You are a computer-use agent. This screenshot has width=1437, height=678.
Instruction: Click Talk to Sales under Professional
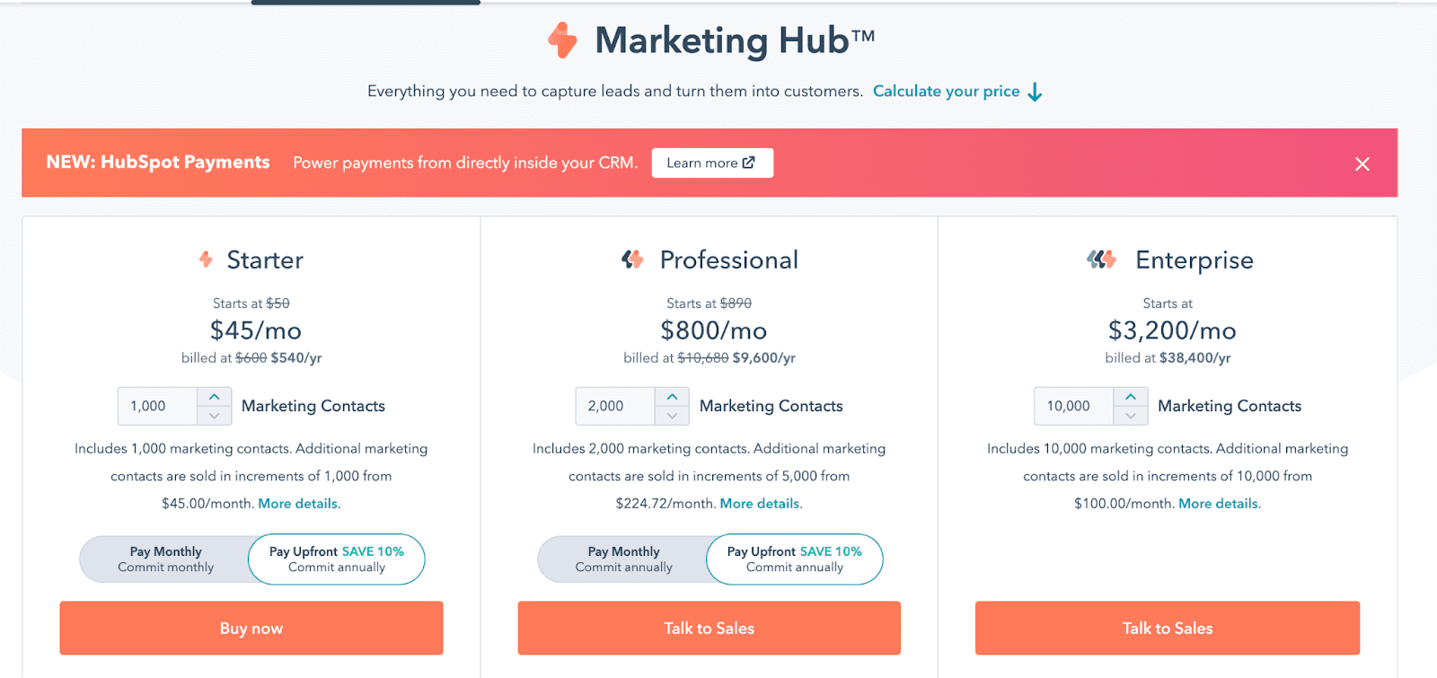coord(709,628)
